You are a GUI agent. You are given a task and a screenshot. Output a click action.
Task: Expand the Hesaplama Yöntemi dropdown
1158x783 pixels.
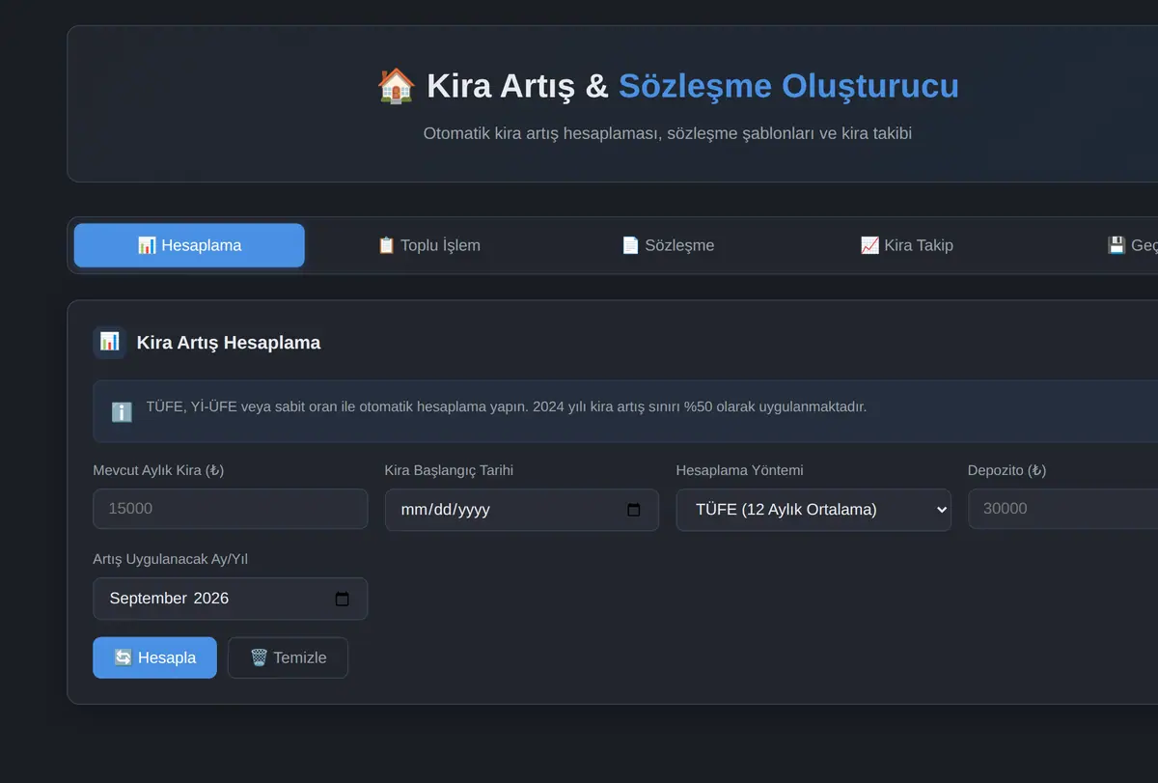tap(813, 510)
